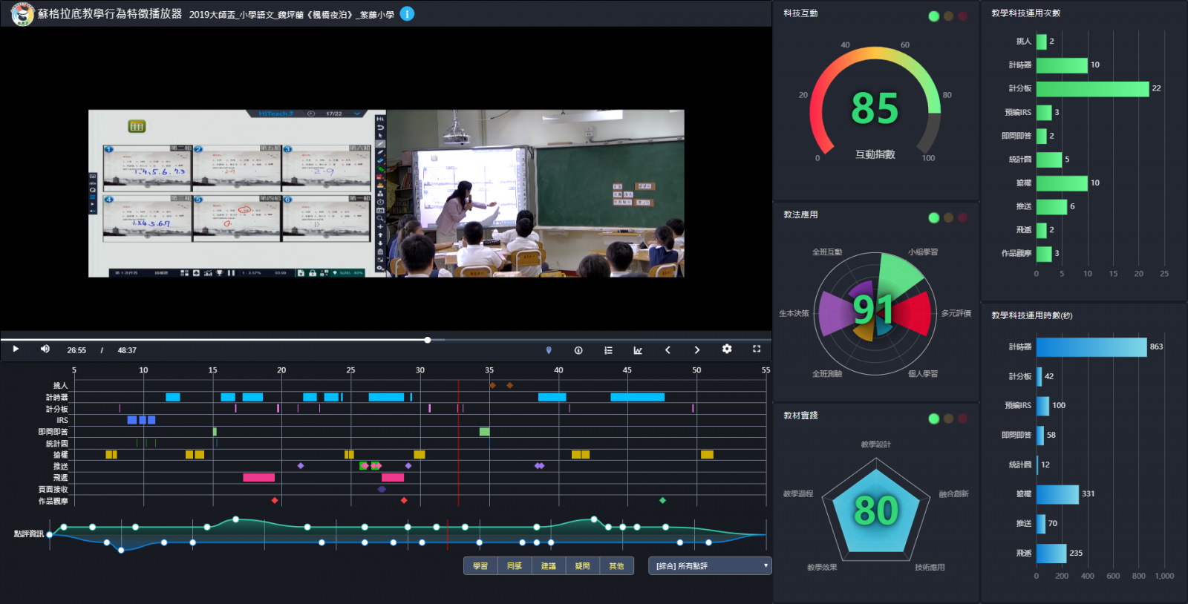Select the 建議 comment filter tab
1188x604 pixels.
pyautogui.click(x=549, y=566)
